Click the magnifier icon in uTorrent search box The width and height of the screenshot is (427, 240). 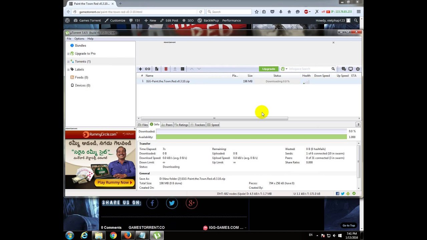coord(333,69)
